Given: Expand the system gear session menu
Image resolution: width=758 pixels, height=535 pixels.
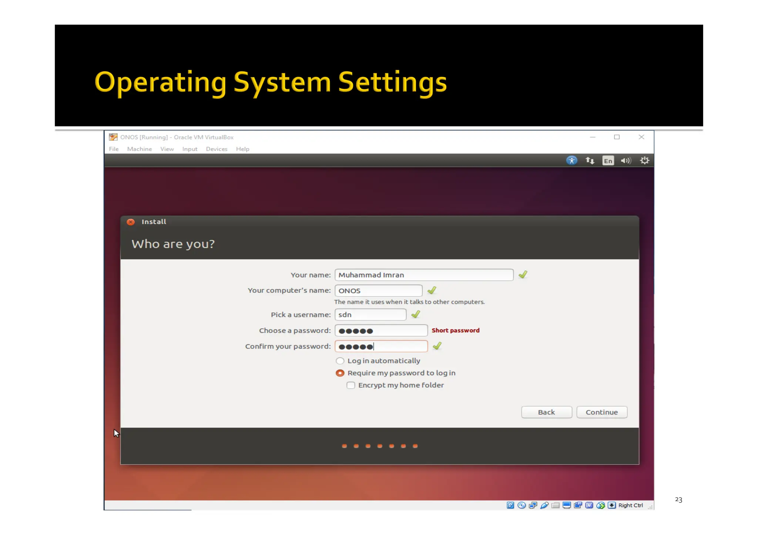Looking at the screenshot, I should (644, 160).
